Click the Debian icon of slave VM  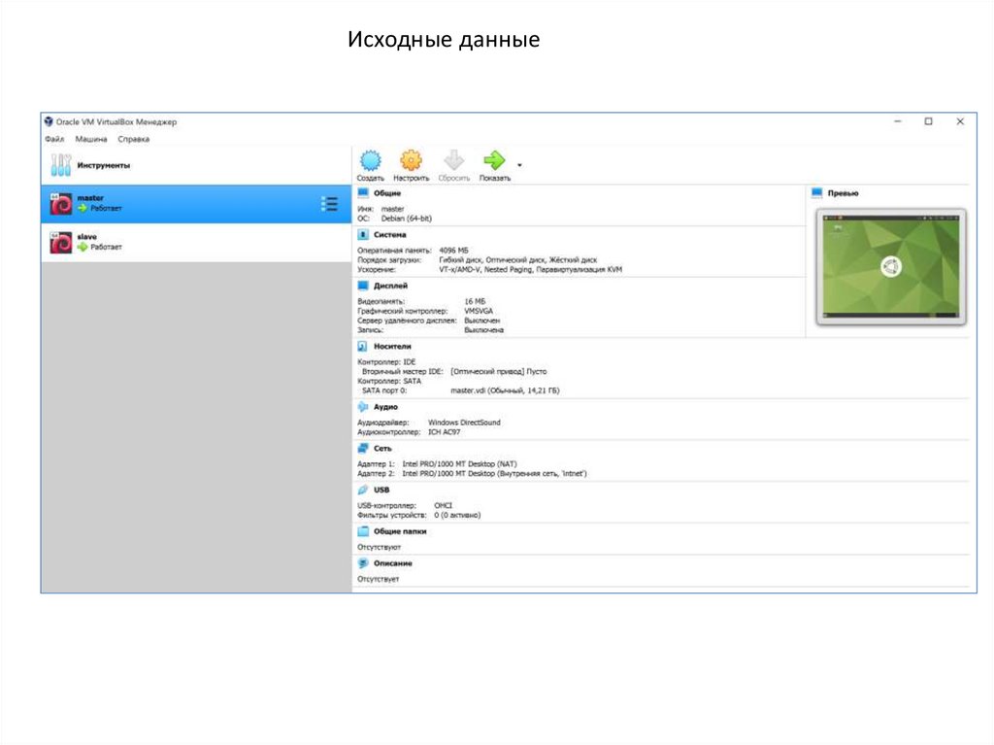(61, 243)
